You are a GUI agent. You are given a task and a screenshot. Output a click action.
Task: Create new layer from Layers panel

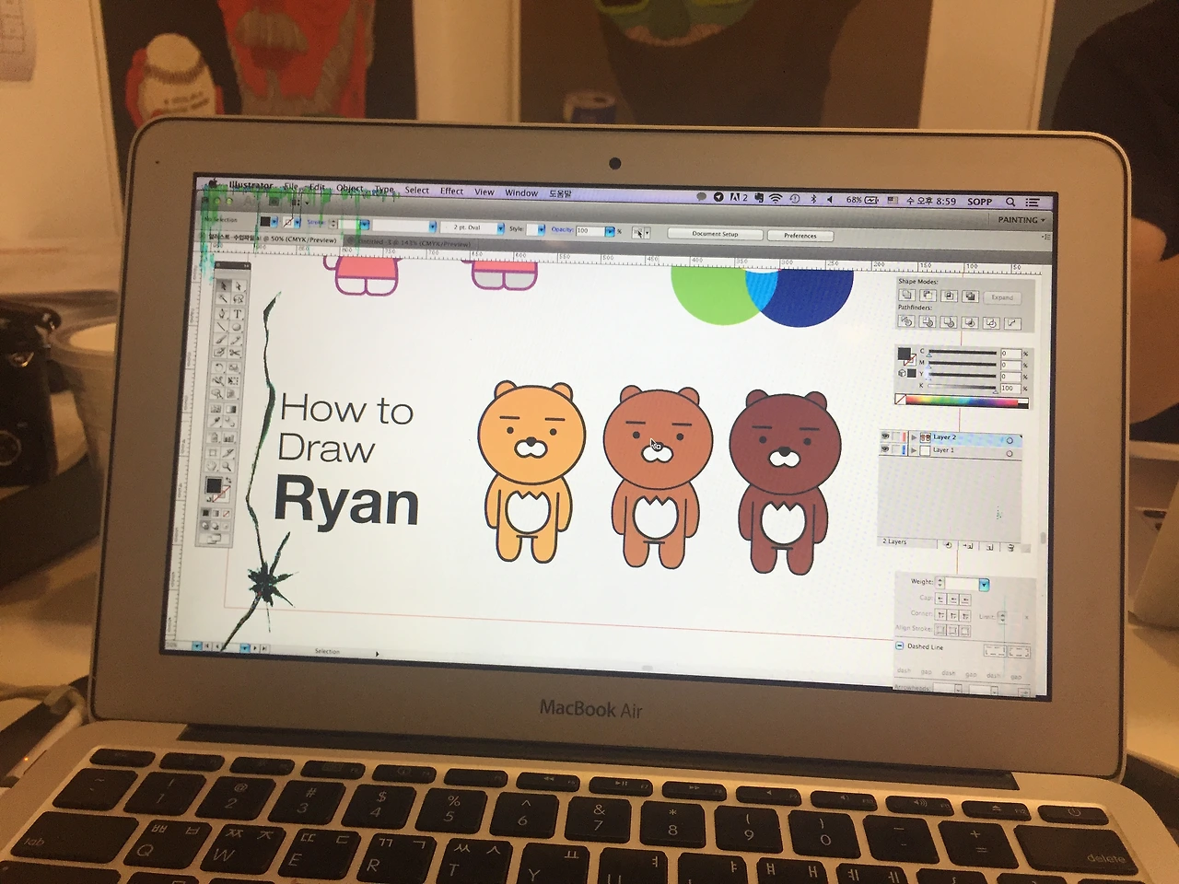coord(990,547)
